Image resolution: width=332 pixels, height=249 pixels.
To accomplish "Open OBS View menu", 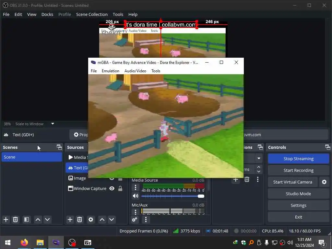I will click(x=32, y=14).
